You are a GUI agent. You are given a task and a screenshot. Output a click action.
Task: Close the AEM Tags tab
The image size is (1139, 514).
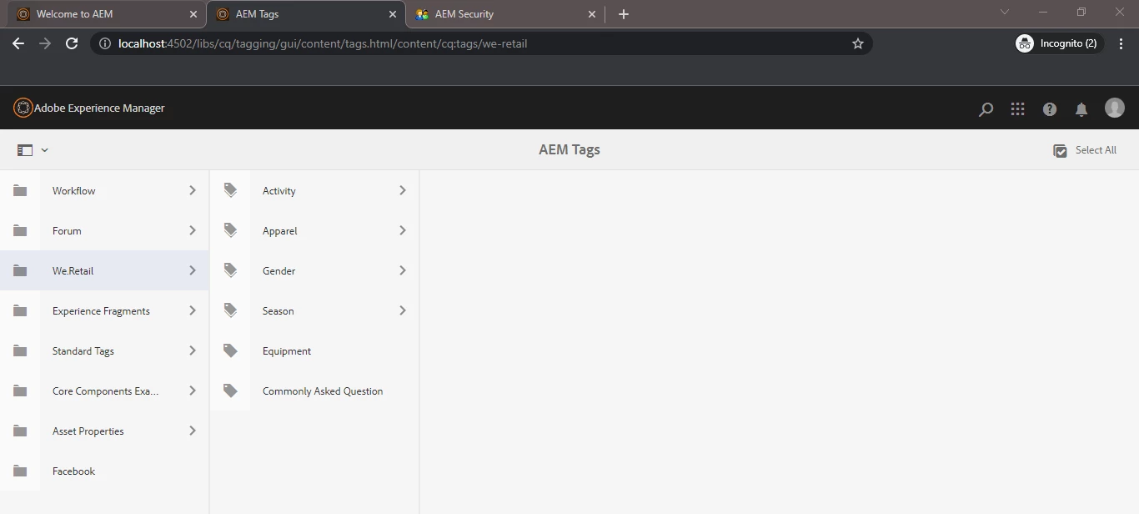(x=393, y=14)
